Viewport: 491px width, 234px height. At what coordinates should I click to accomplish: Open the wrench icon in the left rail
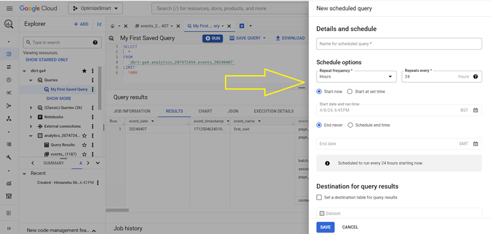(x=9, y=157)
